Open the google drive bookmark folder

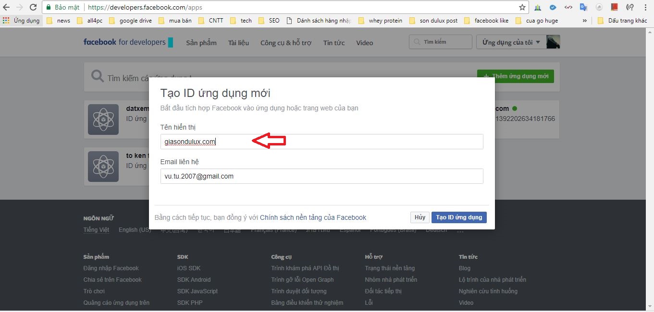(x=130, y=21)
